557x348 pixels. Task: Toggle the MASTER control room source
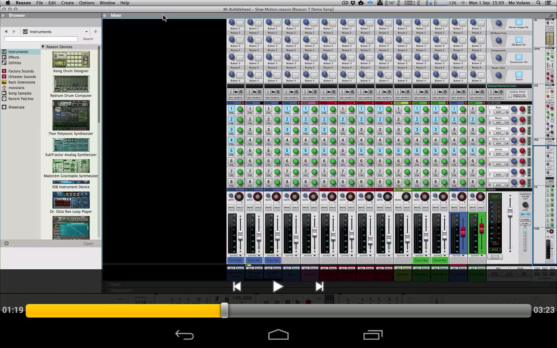(525, 214)
